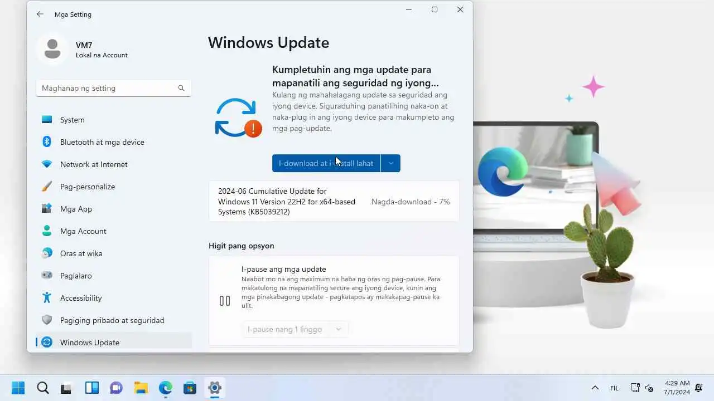Open Microsoft Store from taskbar
714x401 pixels.
point(190,388)
